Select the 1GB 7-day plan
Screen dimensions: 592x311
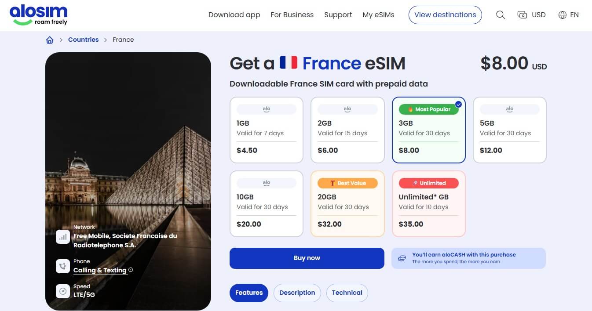coord(266,130)
